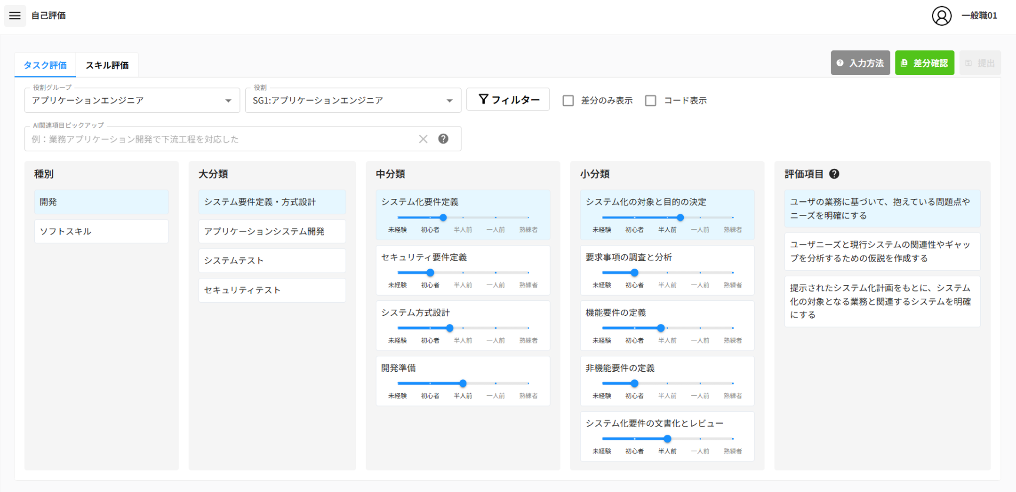Select the システム方式設計 card title
The width and height of the screenshot is (1016, 492).
tap(416, 312)
